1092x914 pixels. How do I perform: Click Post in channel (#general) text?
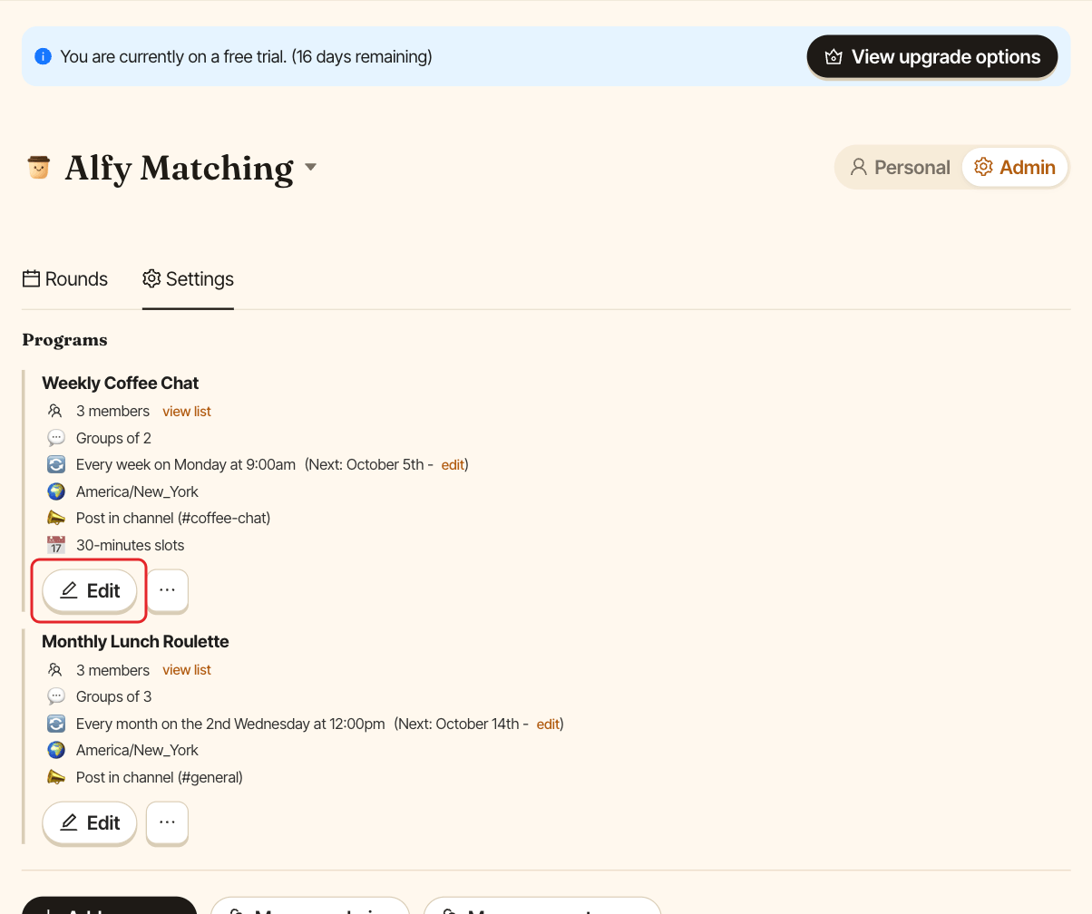coord(160,777)
